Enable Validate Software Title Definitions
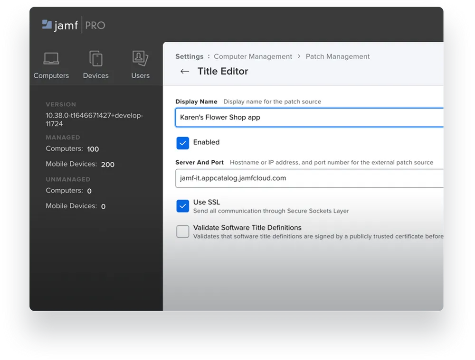 182,231
